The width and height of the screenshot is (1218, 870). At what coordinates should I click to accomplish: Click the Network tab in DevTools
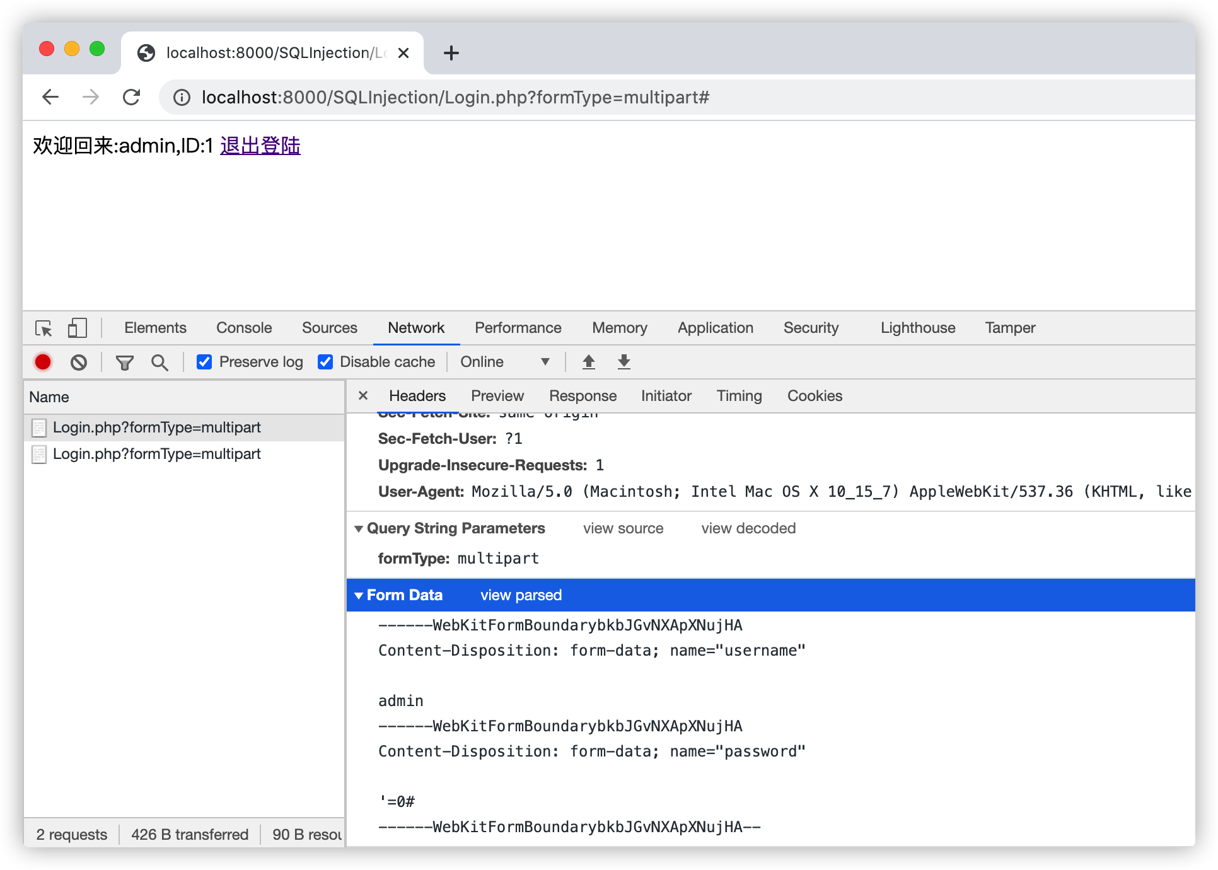[416, 328]
